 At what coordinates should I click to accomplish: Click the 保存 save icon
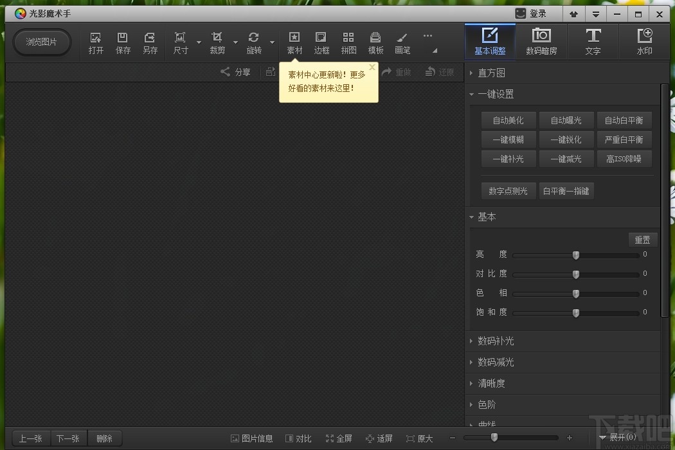point(123,43)
